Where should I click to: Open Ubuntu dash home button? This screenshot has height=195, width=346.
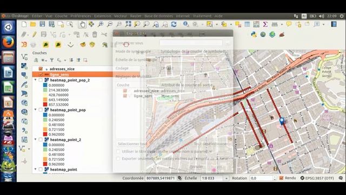click(9, 27)
